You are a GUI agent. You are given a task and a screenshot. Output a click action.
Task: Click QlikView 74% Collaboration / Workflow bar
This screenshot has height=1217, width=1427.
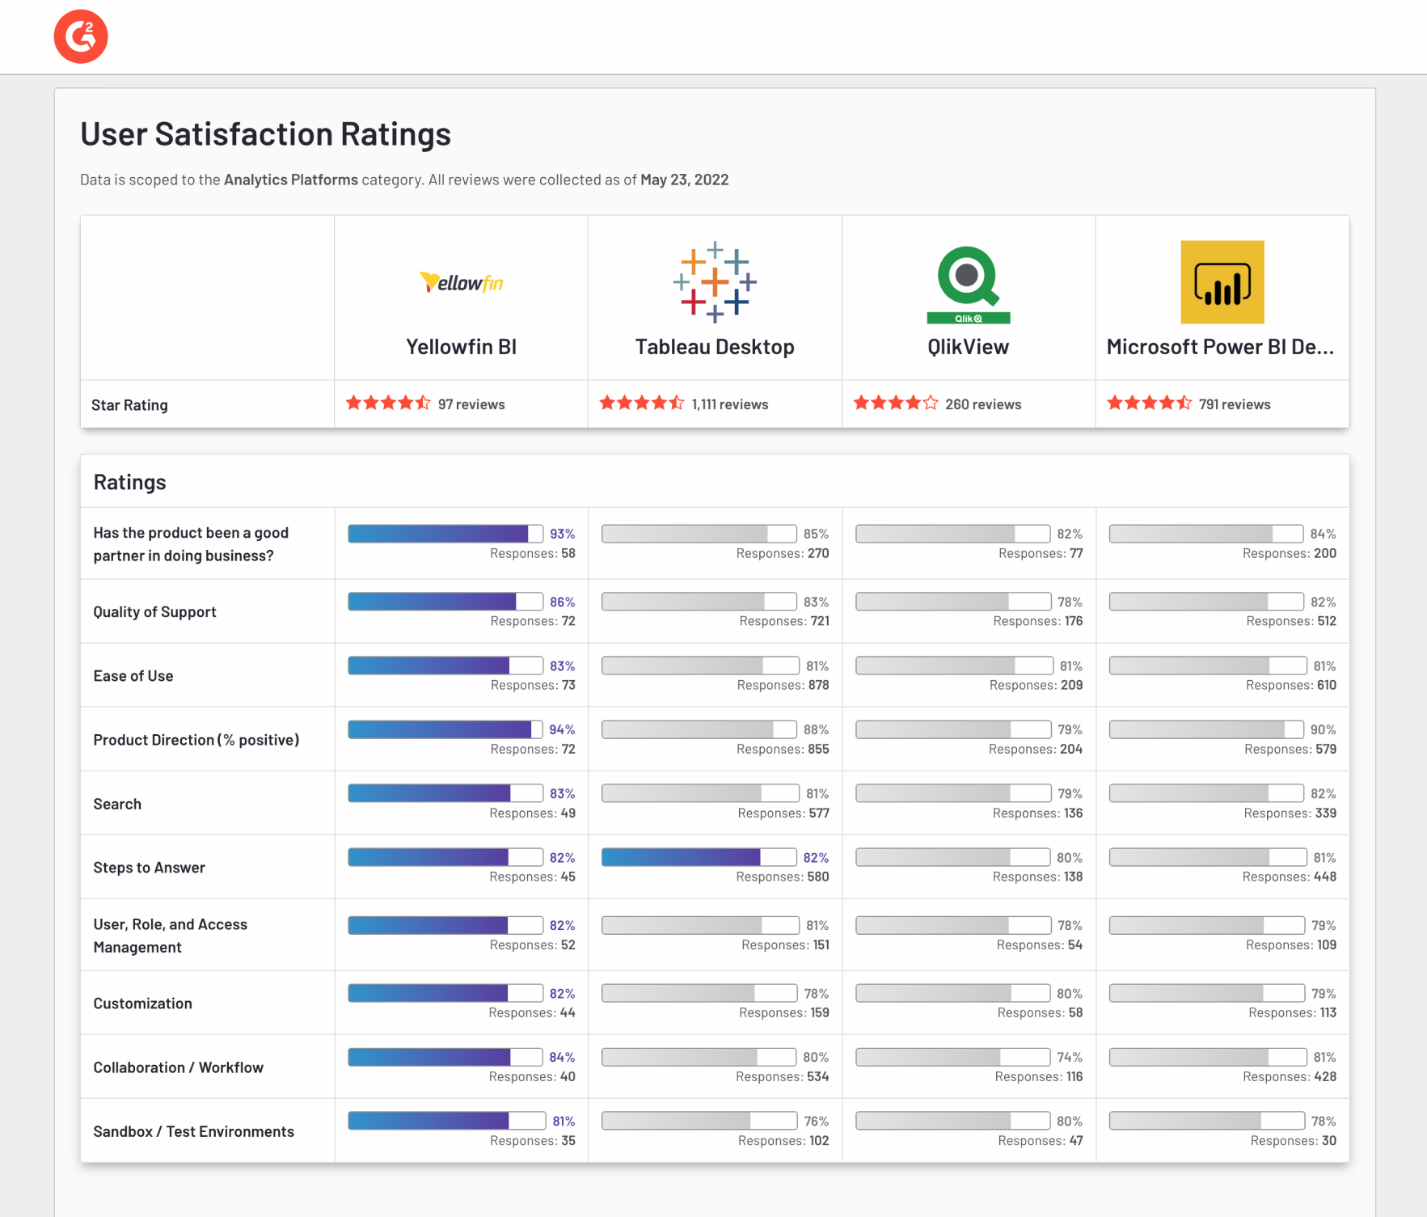tap(953, 1057)
